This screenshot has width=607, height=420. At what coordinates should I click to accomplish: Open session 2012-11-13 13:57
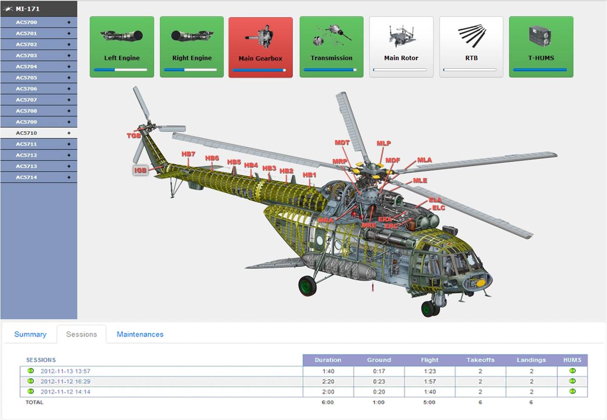coord(65,371)
